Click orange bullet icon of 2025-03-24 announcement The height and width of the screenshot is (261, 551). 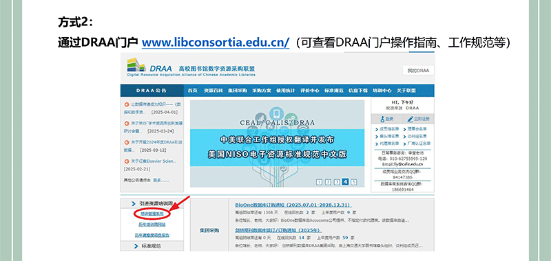pyautogui.click(x=127, y=124)
